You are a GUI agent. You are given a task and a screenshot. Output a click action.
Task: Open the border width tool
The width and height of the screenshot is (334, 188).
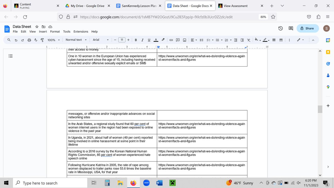(274, 40)
